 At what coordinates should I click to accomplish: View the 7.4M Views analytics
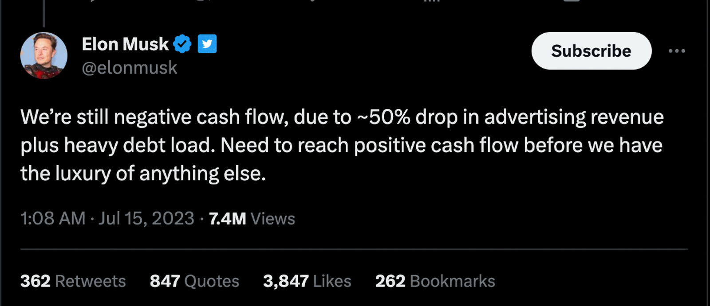(x=252, y=218)
